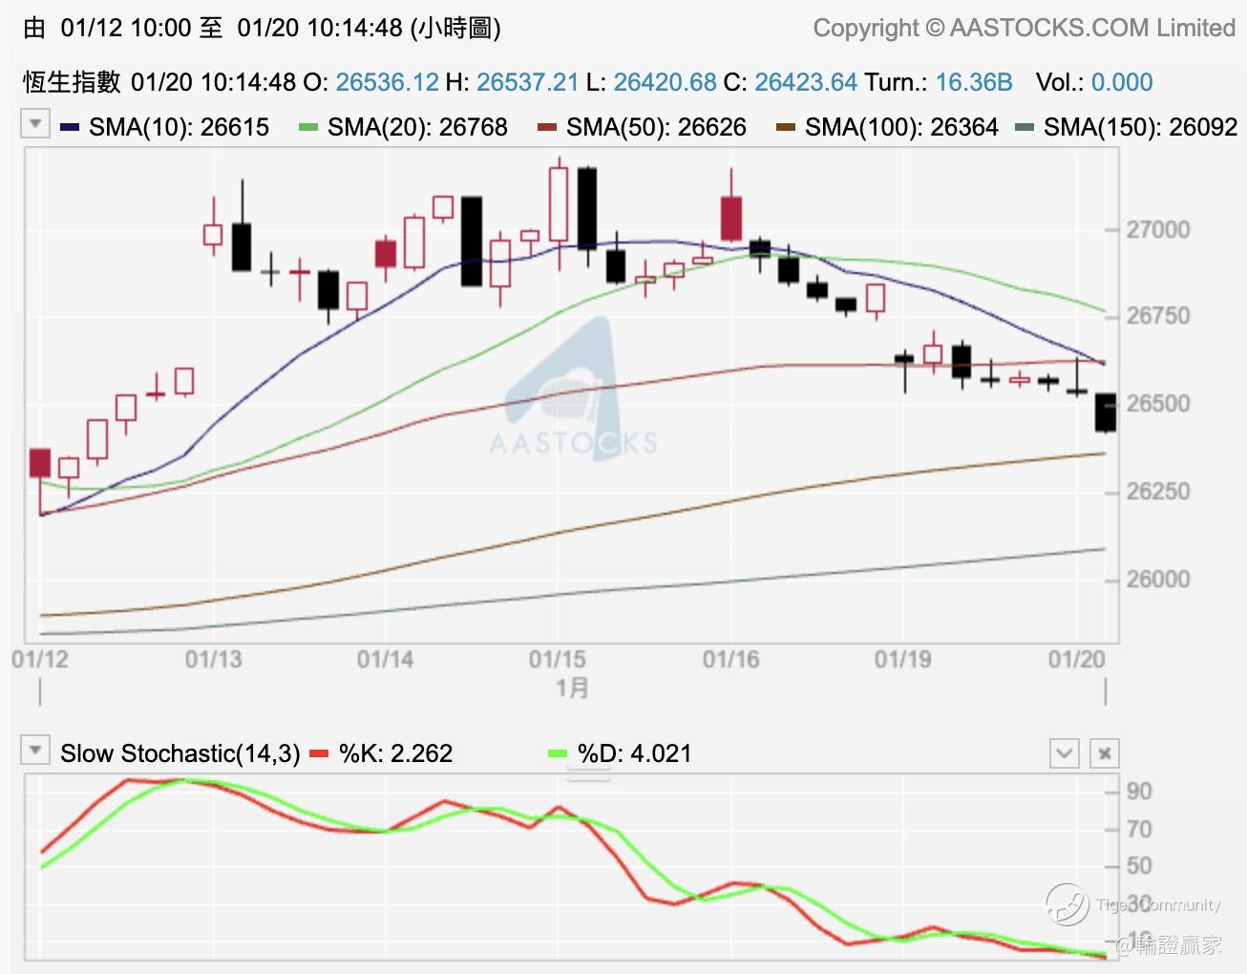This screenshot has height=974, width=1247.
Task: Click the SMA(50) red color swatch
Action: [x=546, y=127]
